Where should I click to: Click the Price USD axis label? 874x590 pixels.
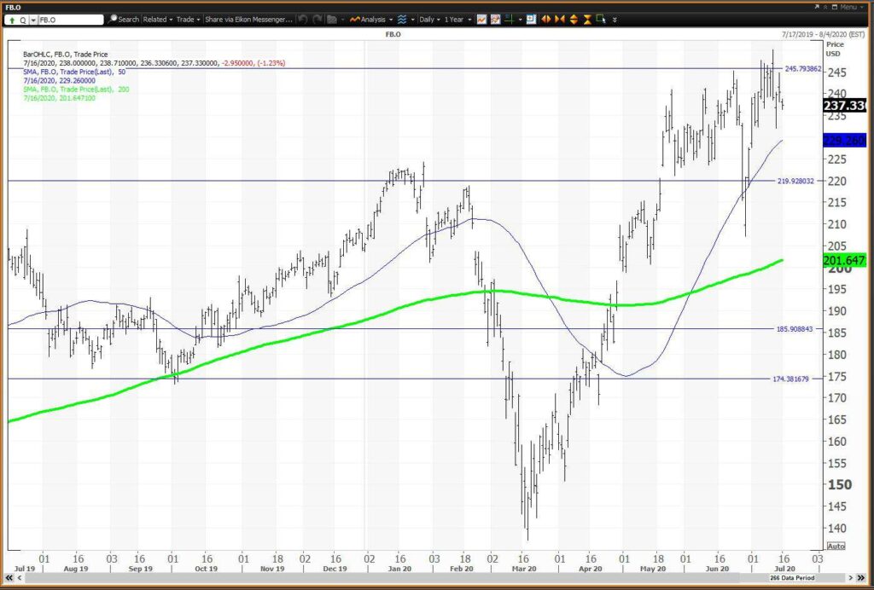(835, 49)
